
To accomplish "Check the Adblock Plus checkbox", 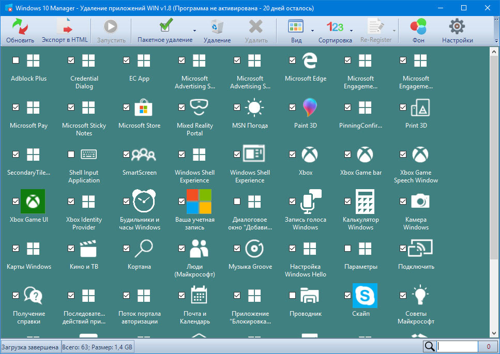I will pyautogui.click(x=16, y=60).
